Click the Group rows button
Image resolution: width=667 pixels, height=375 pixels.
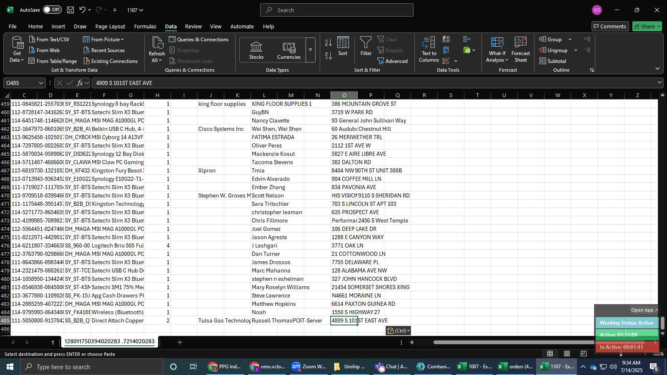[x=551, y=39]
